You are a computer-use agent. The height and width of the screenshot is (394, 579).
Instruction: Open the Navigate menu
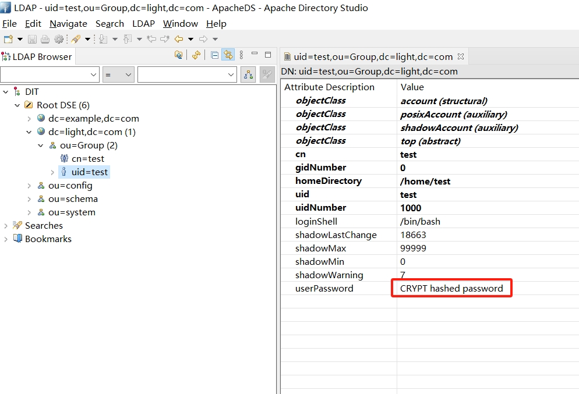[x=68, y=24]
